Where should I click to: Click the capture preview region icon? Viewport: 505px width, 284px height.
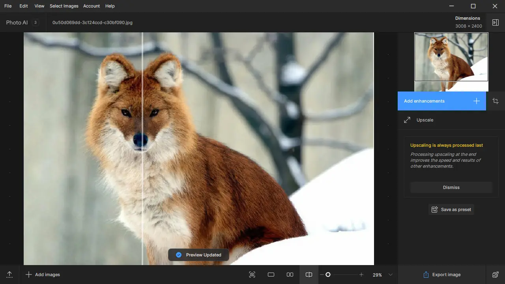[252, 275]
